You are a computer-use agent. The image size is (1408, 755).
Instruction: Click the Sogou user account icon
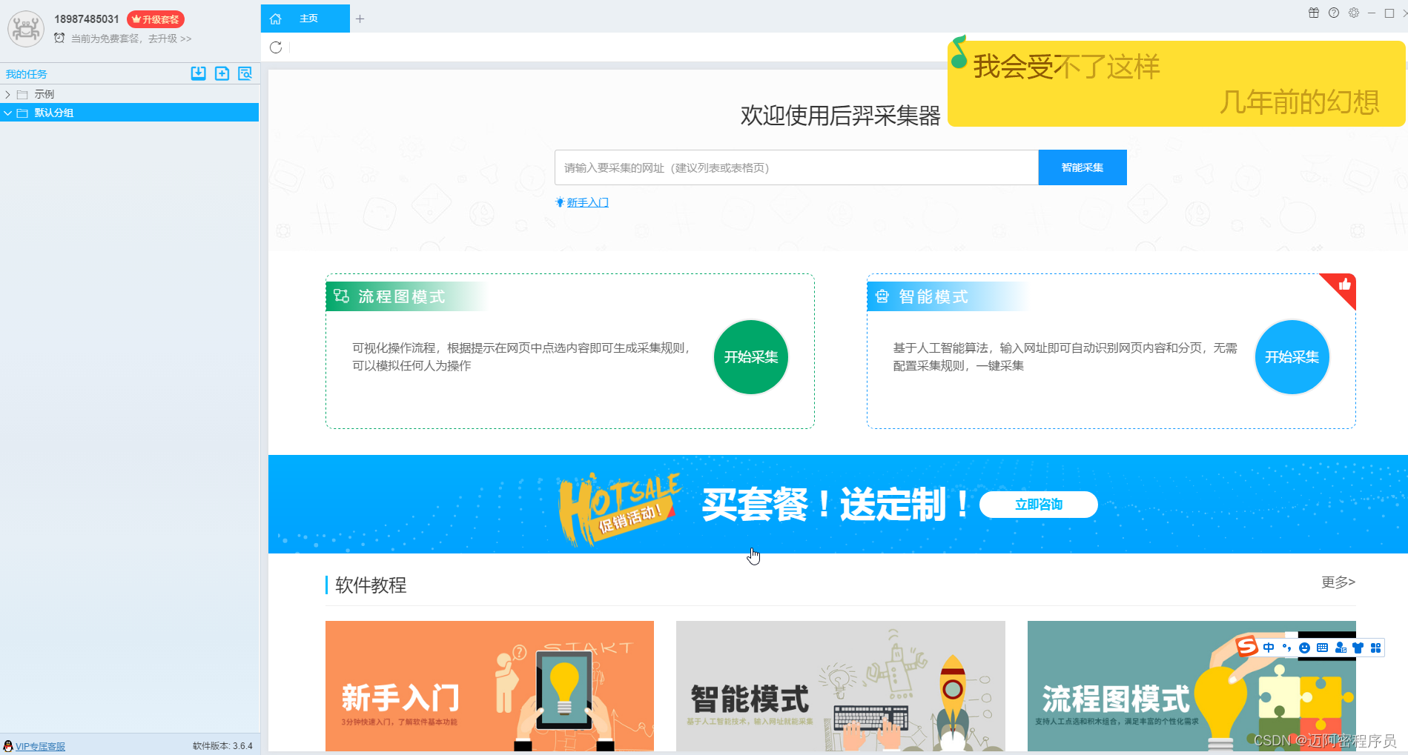tap(1341, 648)
